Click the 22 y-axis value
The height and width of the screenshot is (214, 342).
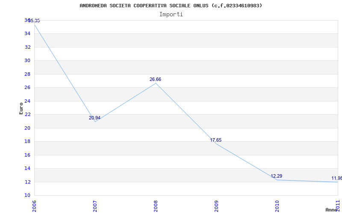[x=27, y=114]
